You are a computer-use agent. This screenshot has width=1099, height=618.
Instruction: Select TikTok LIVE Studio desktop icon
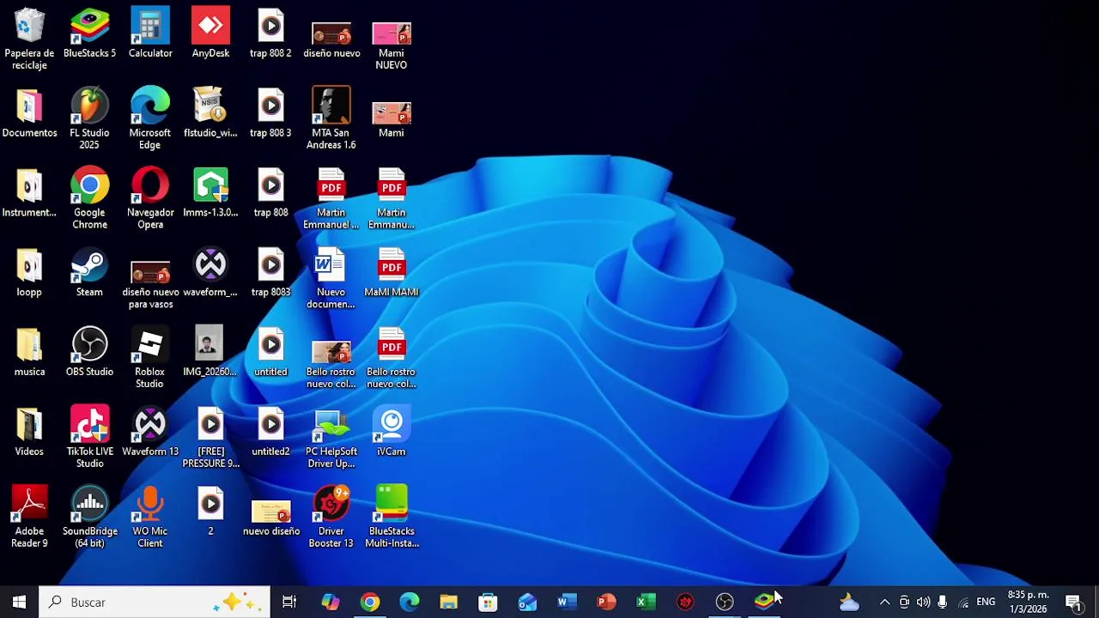[89, 438]
